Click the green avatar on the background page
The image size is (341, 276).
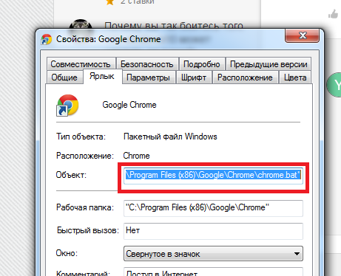pyautogui.click(x=334, y=85)
